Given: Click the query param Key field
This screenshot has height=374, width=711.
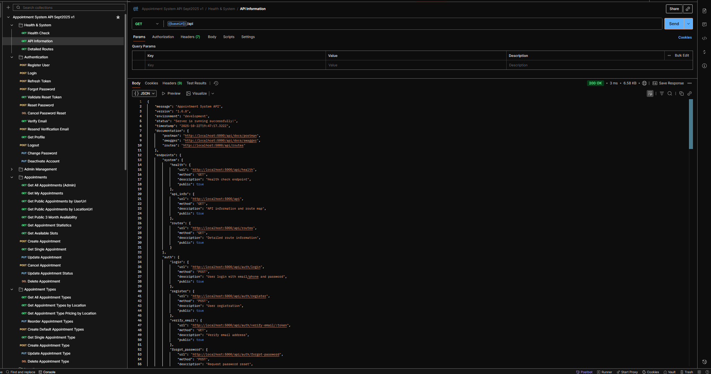Looking at the screenshot, I should pos(235,65).
